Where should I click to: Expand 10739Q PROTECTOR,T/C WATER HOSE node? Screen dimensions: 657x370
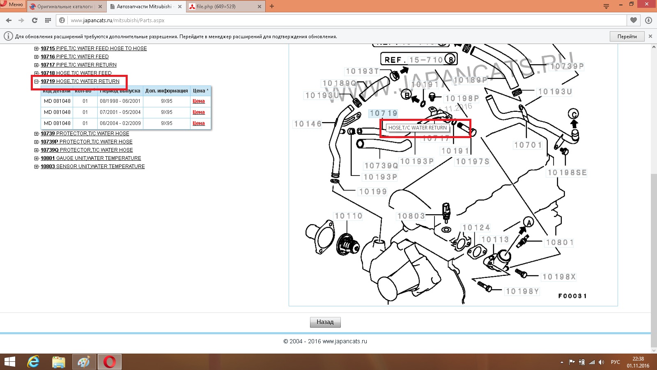(37, 150)
